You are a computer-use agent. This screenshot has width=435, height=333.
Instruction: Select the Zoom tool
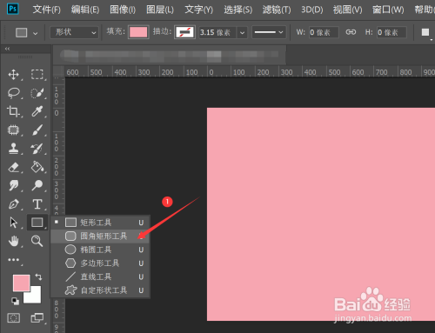pyautogui.click(x=37, y=241)
